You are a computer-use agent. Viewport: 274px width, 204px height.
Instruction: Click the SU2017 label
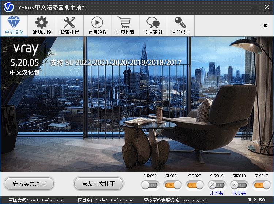point(261,176)
